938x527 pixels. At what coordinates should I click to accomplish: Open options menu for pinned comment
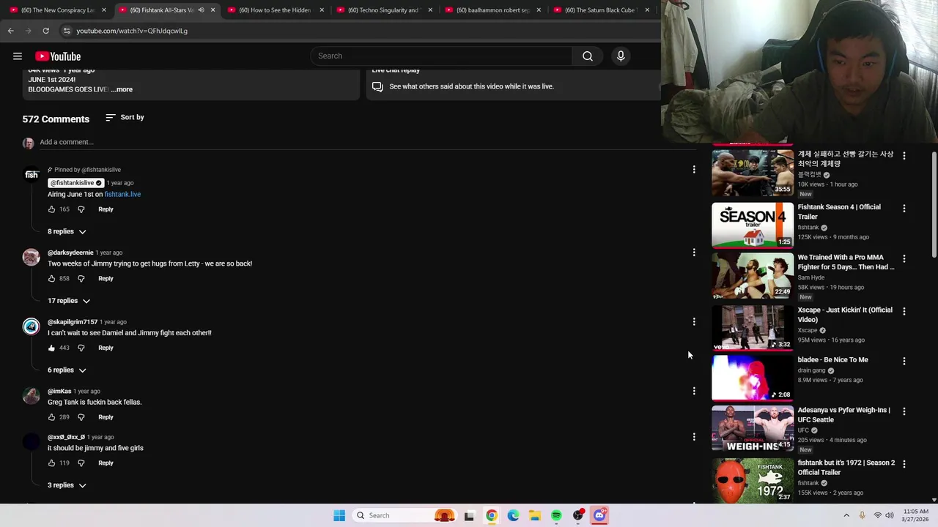coord(694,170)
